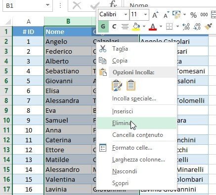Select the paste formatting clipboard icon
Image resolution: width=216 pixels, height=195 pixels.
pos(117,85)
